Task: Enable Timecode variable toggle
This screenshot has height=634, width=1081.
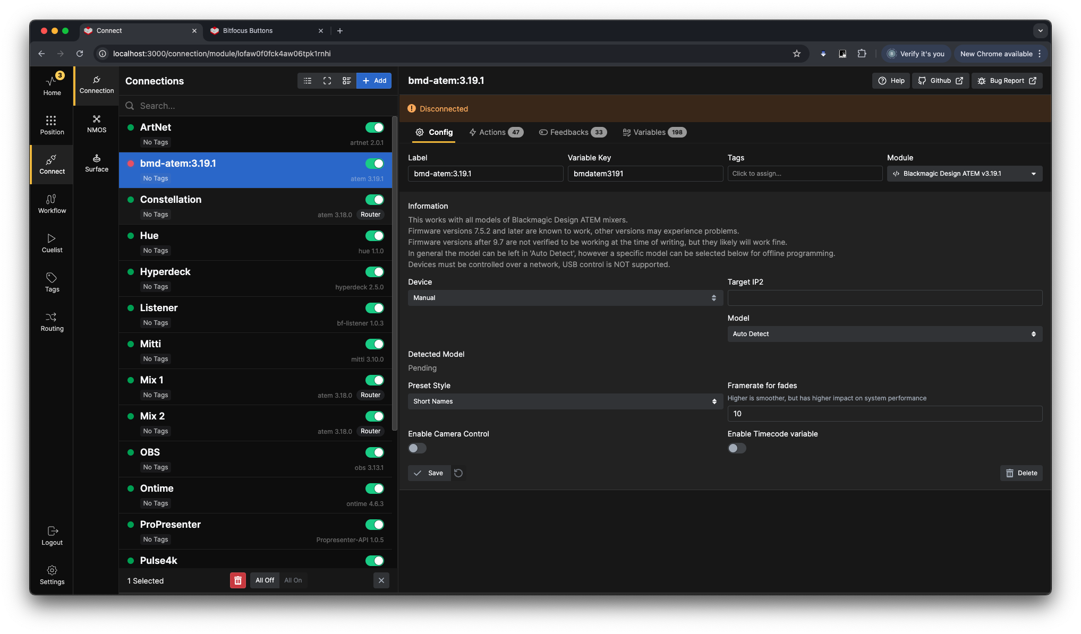Action: click(x=737, y=448)
